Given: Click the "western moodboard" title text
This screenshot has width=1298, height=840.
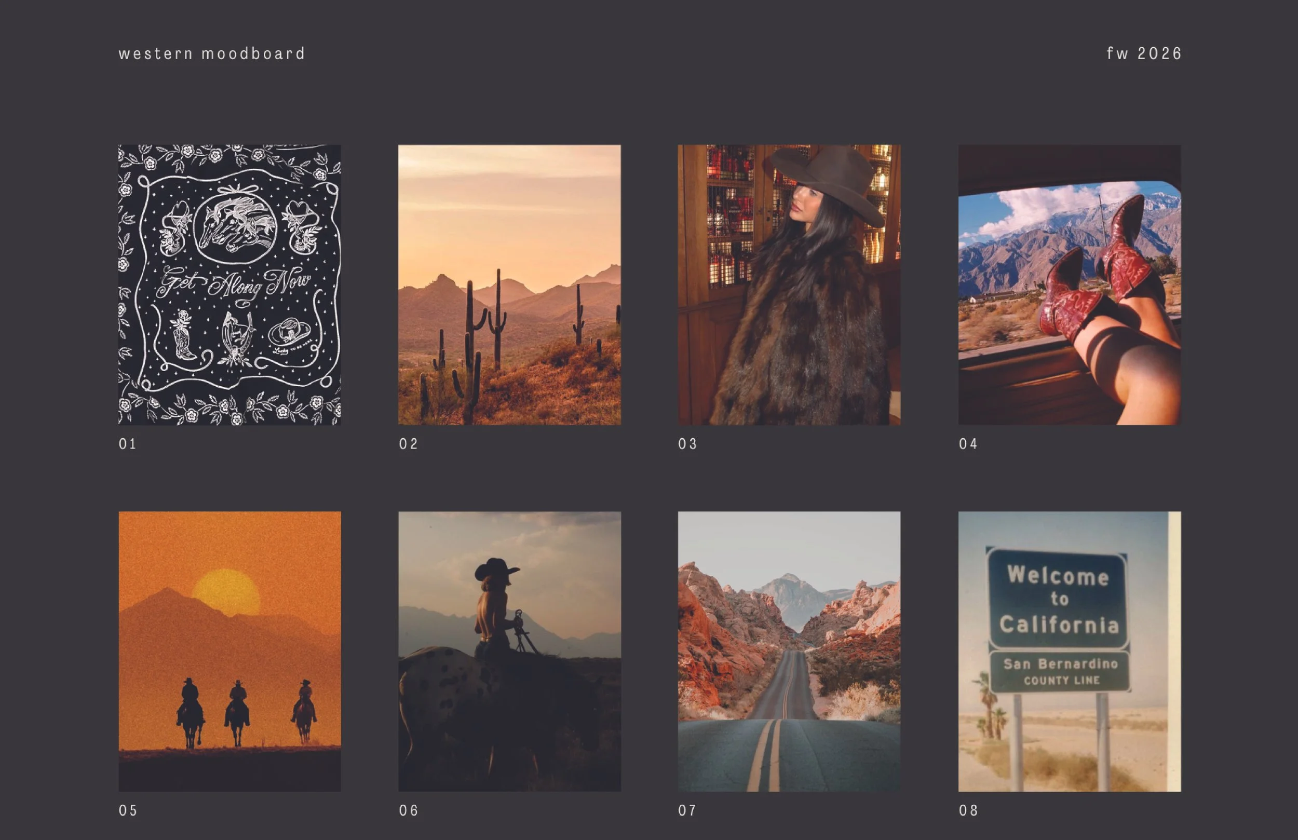Looking at the screenshot, I should (x=212, y=53).
